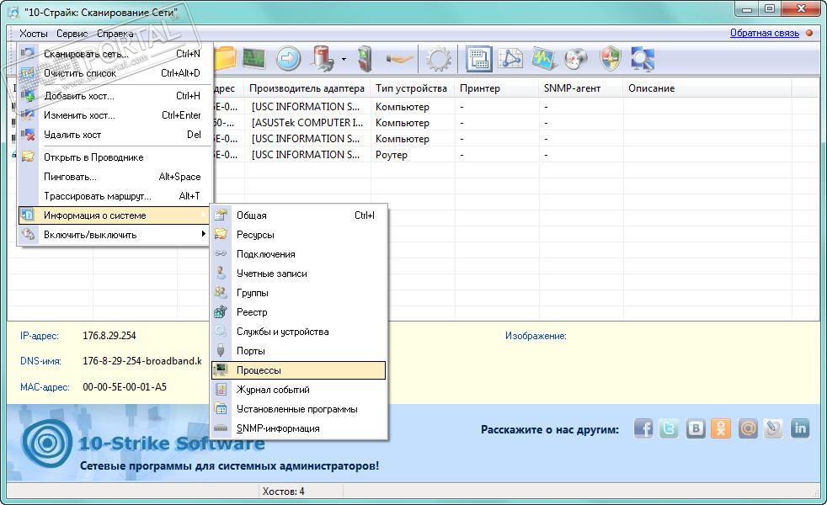This screenshot has width=827, height=505.
Task: Select the [ASUSTek COMPUTER I... row cell
Action: [307, 123]
